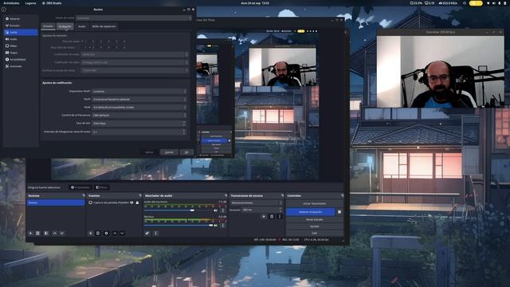Select Salida in the settings sidebar
This screenshot has height=287, width=510.
[x=20, y=32]
